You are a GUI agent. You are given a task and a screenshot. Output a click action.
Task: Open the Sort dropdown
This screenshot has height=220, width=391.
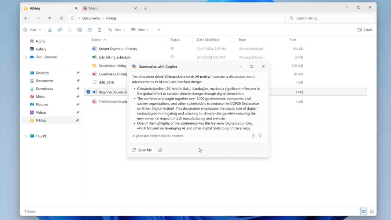point(116,30)
